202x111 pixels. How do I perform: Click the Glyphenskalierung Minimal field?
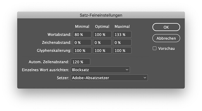click(x=82, y=50)
